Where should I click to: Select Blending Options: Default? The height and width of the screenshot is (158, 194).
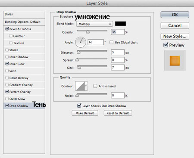[24, 22]
